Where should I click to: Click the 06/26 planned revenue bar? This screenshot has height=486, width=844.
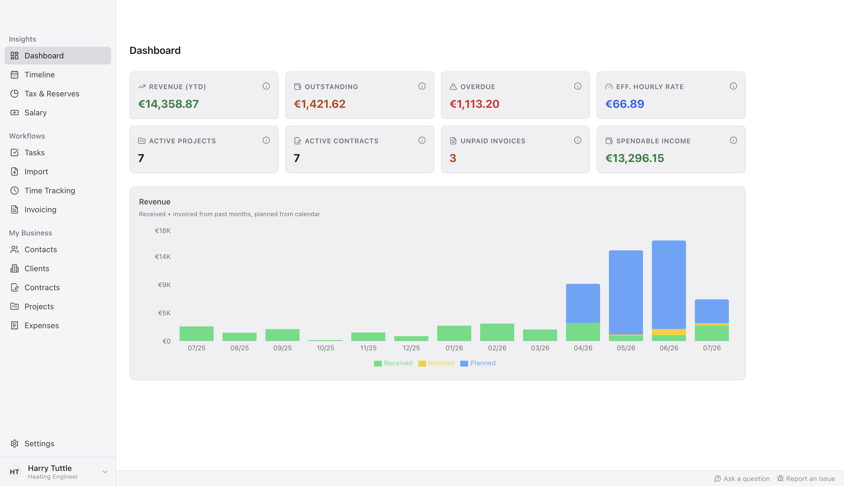point(669,284)
